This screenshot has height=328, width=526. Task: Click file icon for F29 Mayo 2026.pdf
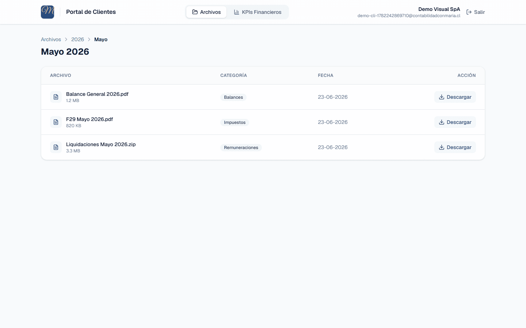(x=56, y=122)
